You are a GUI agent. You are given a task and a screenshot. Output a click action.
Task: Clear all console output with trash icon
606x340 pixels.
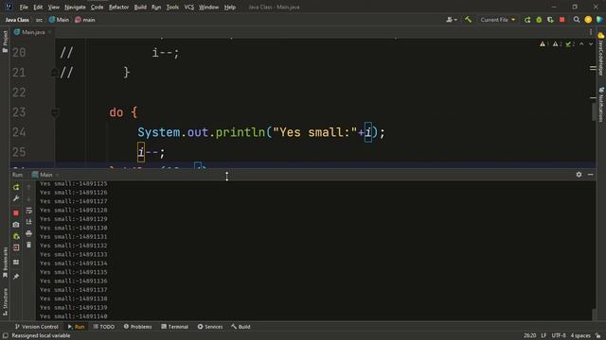(28, 245)
